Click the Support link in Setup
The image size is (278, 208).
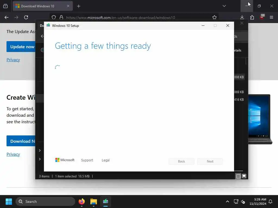(x=87, y=160)
